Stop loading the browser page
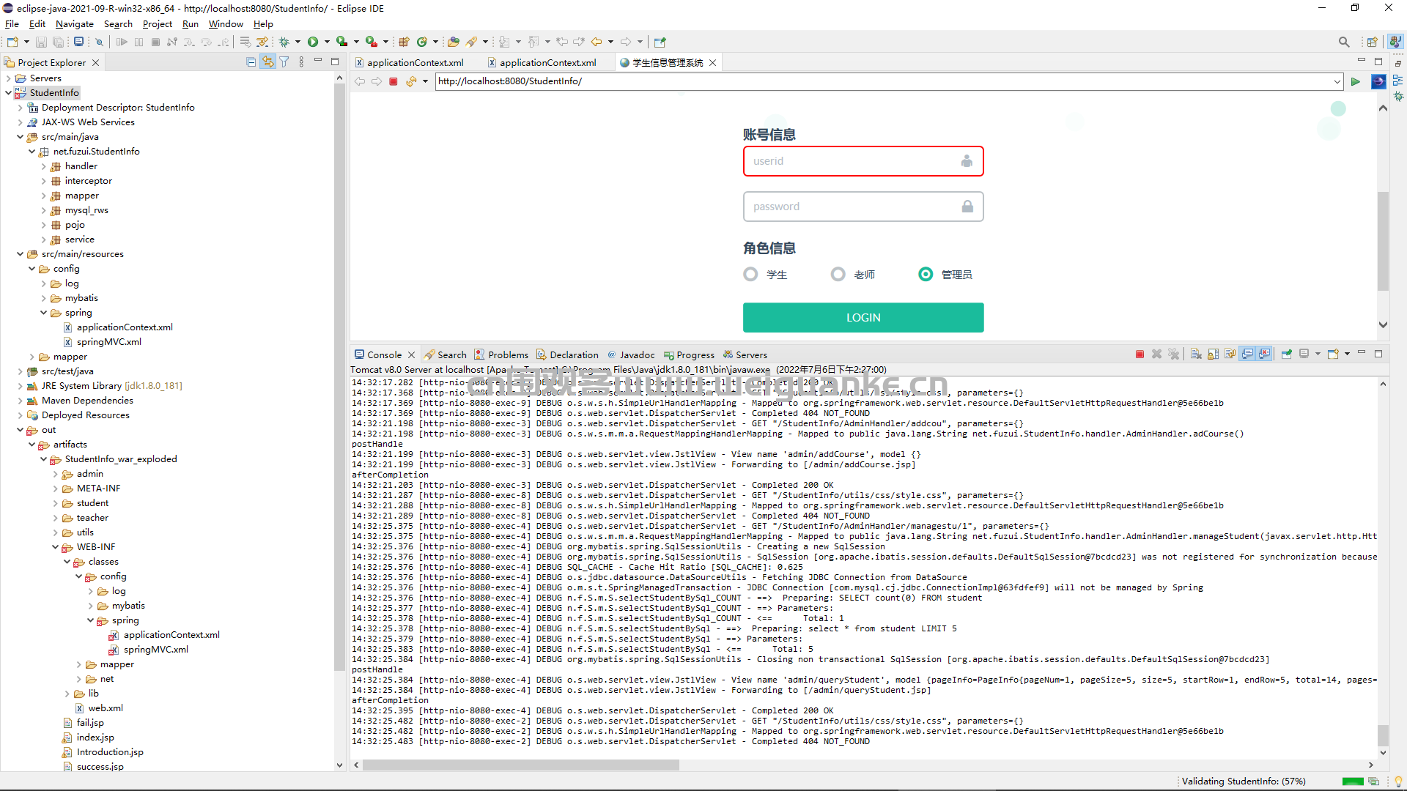The width and height of the screenshot is (1407, 791). pos(394,81)
